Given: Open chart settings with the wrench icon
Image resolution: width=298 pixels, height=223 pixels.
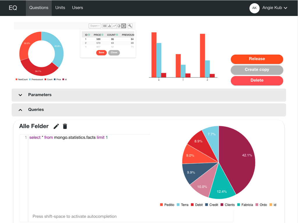Looking at the screenshot, I should coord(130,26).
